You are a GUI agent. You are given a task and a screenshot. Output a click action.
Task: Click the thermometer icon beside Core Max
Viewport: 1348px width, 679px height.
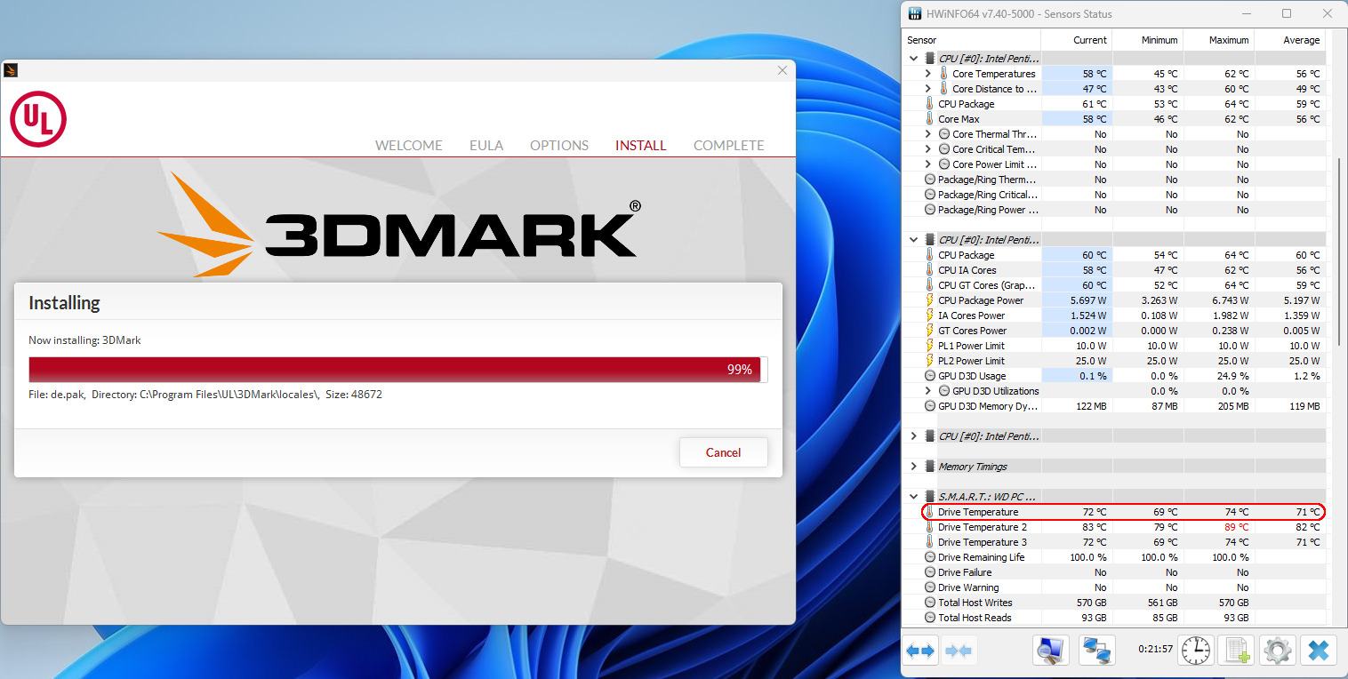pos(929,119)
